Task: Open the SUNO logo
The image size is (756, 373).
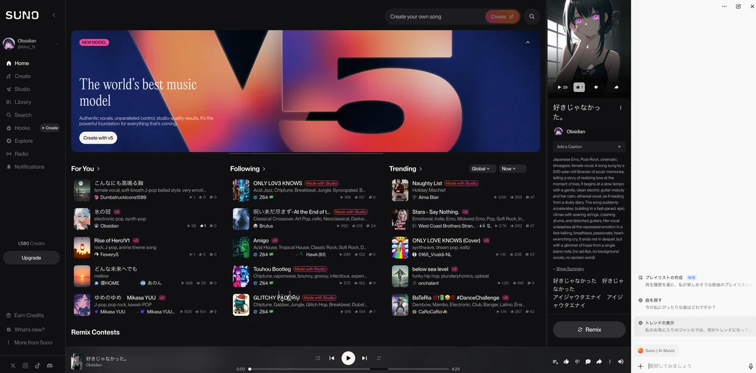Action: (x=22, y=15)
